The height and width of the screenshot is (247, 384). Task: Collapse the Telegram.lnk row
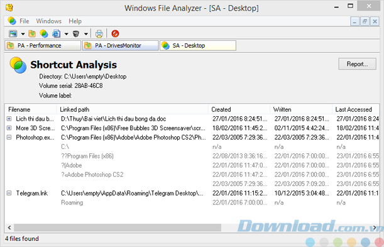[9, 193]
